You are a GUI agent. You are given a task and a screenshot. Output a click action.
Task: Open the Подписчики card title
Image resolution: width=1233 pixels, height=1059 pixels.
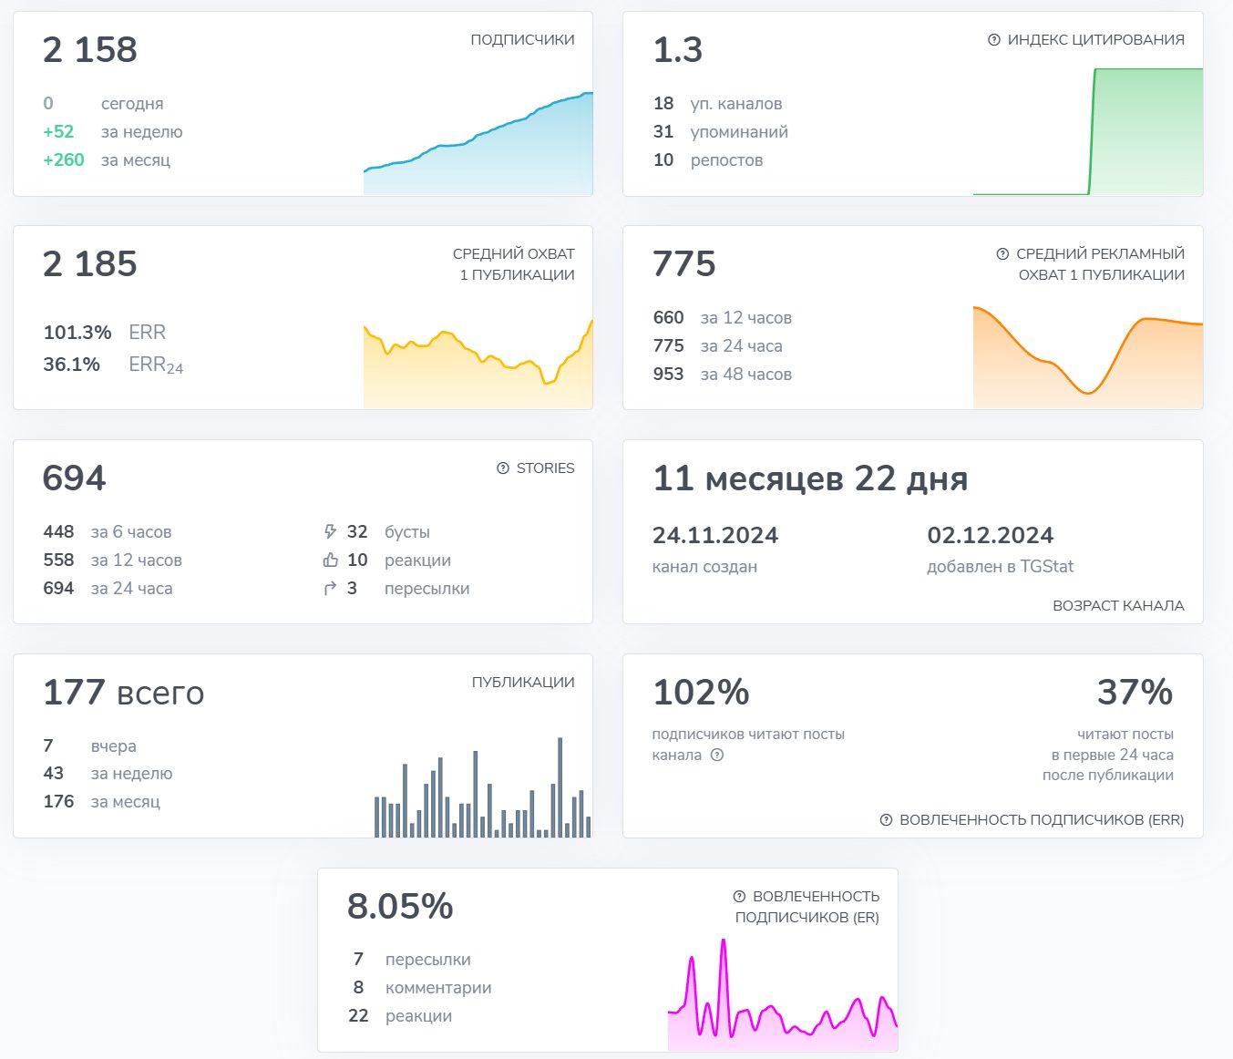(x=522, y=40)
